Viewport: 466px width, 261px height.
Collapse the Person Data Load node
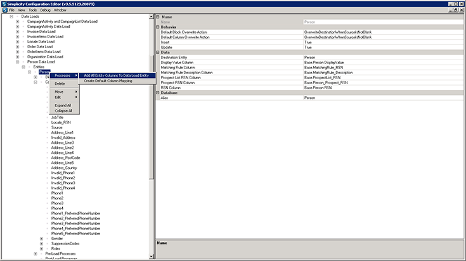click(x=18, y=62)
